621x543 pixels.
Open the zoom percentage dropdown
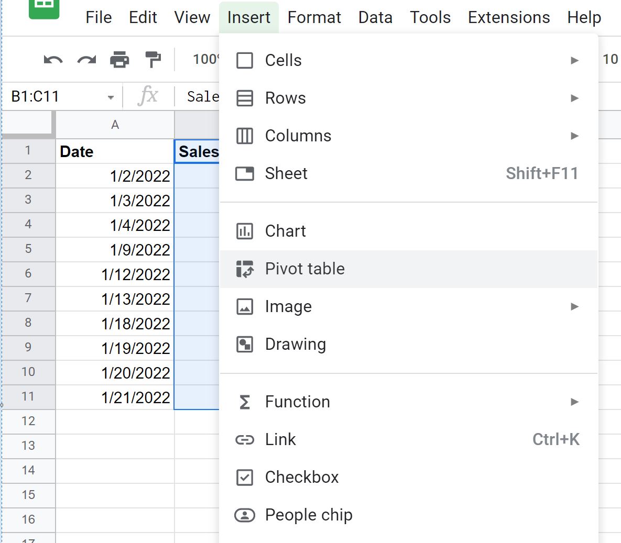(205, 59)
